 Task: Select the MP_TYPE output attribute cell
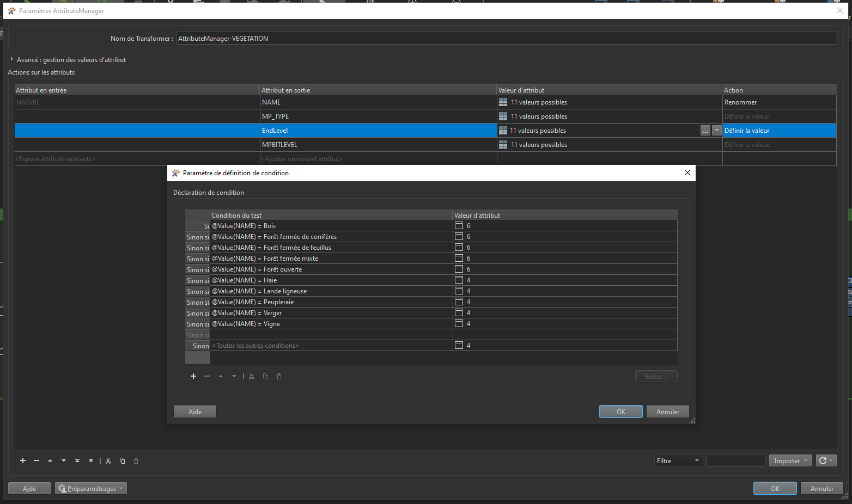[x=379, y=116]
